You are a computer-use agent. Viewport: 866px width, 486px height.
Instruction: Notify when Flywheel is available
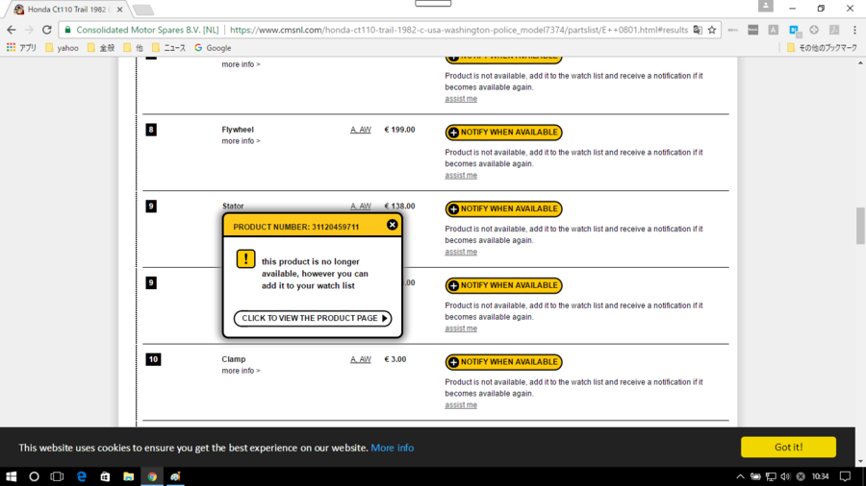(x=503, y=133)
